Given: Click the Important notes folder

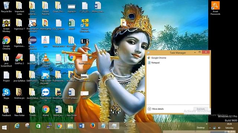Looking at the screenshot, I should pyautogui.click(x=19, y=8).
